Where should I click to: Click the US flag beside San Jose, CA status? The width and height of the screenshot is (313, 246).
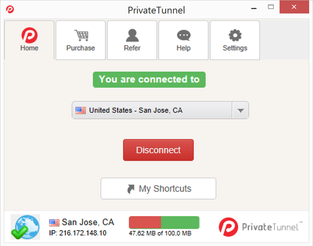(54, 223)
